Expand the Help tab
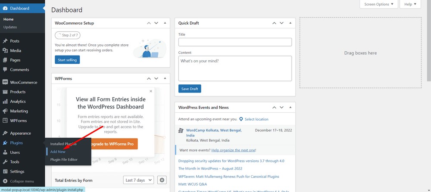The width and height of the screenshot is (431, 192). tap(410, 4)
